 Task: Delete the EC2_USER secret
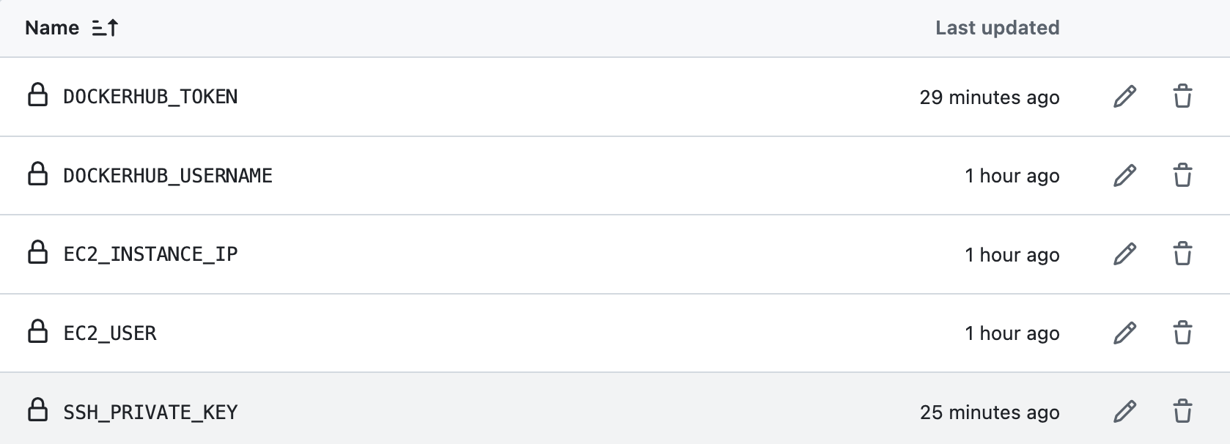[x=1182, y=333]
